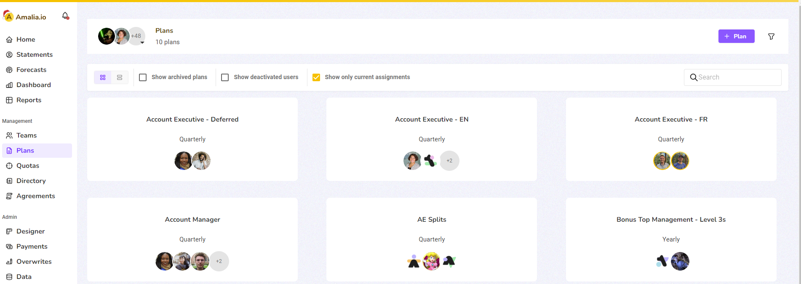Viewport: 801px width, 284px height.
Task: Open Account Manager plan card
Action: click(x=192, y=240)
